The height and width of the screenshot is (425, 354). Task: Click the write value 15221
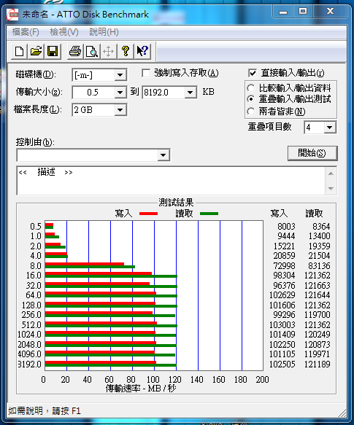click(284, 246)
